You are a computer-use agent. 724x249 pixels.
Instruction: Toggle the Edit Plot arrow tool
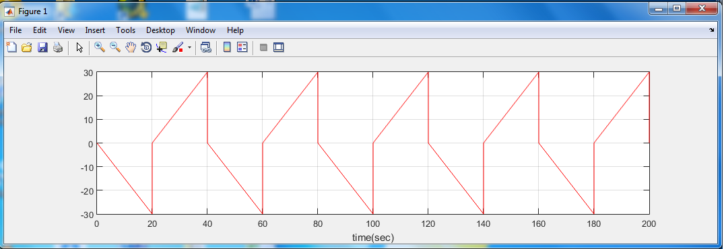79,47
